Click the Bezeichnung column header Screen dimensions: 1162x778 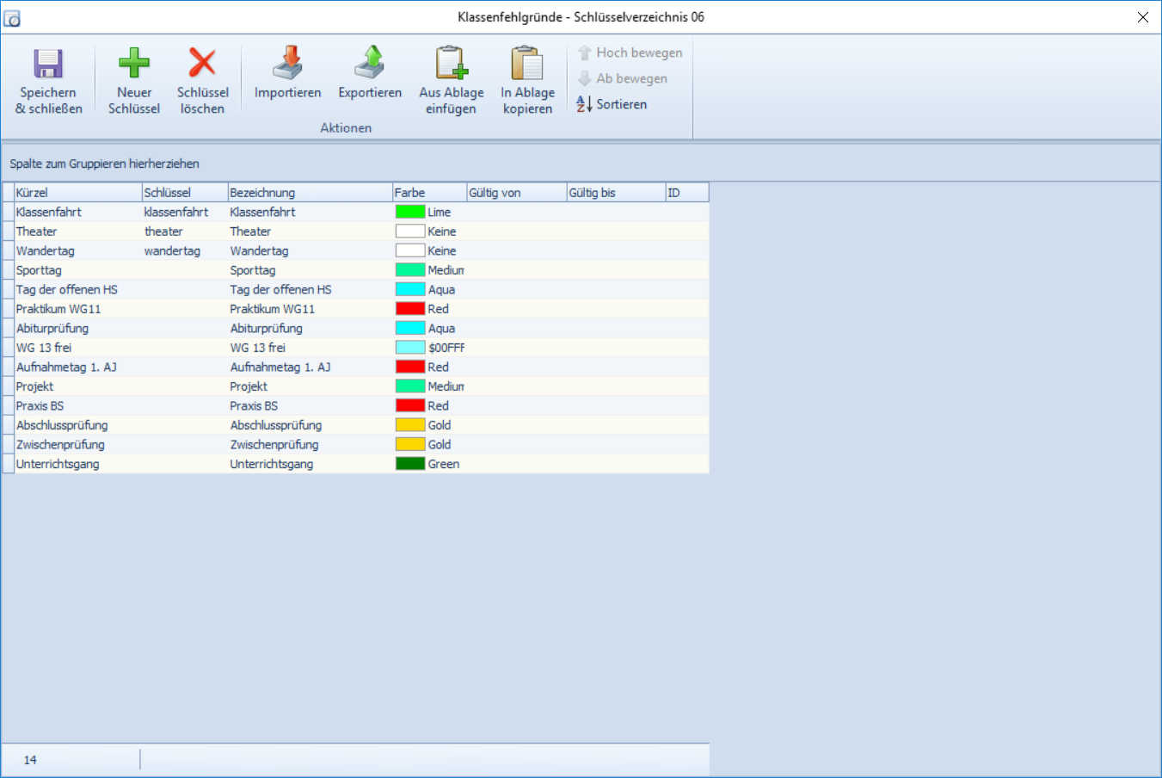click(x=310, y=193)
